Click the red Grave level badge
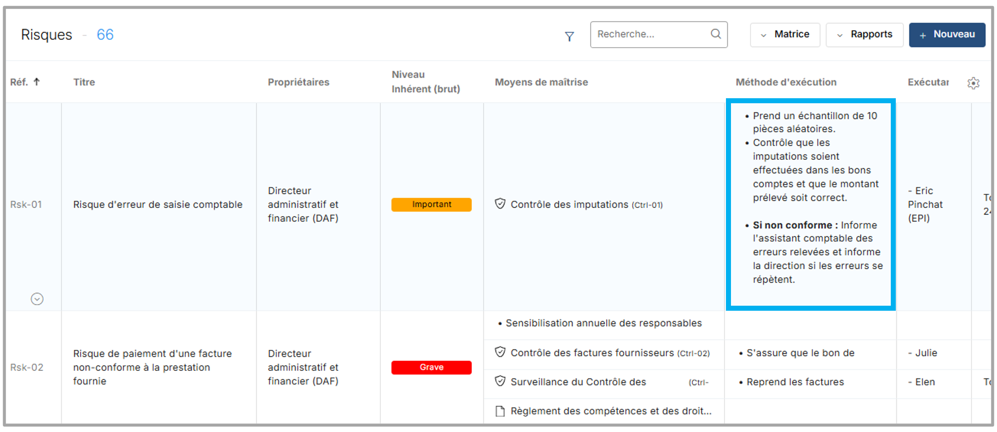Screen dimensions: 997x432 click(x=431, y=367)
